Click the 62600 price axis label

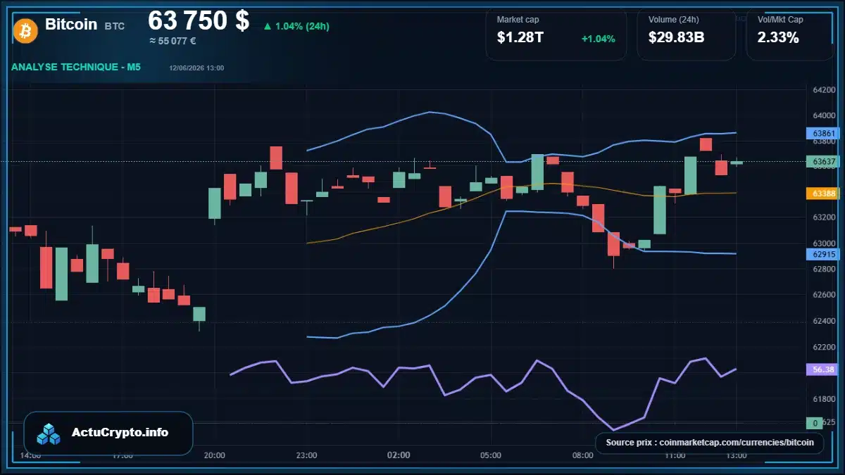pos(824,294)
